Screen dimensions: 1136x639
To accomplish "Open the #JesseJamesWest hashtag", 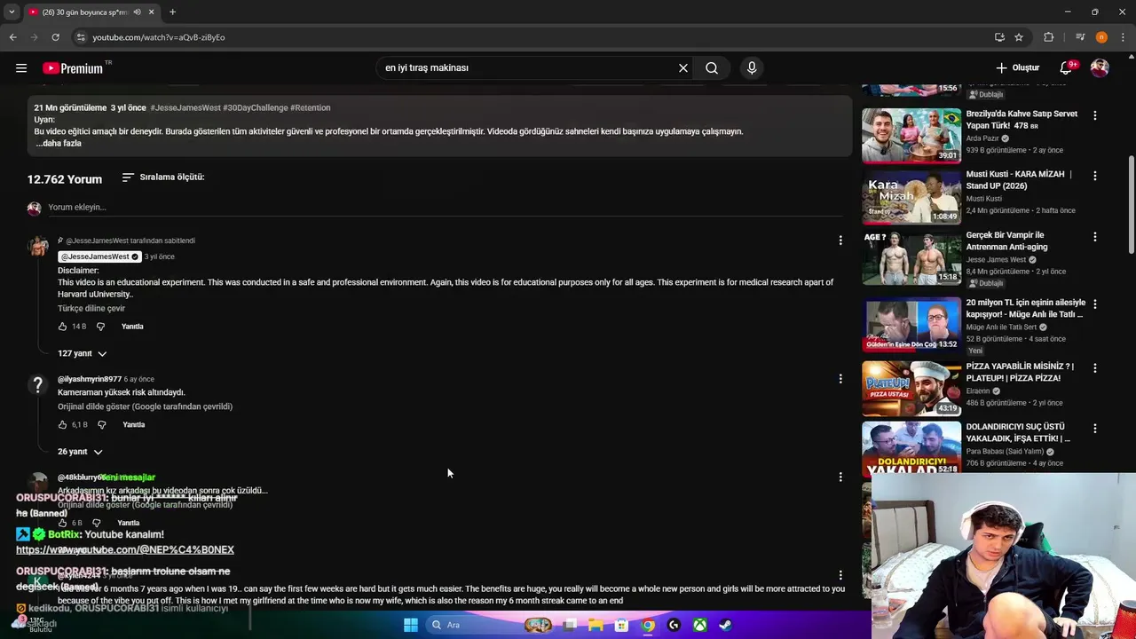I will coord(185,107).
